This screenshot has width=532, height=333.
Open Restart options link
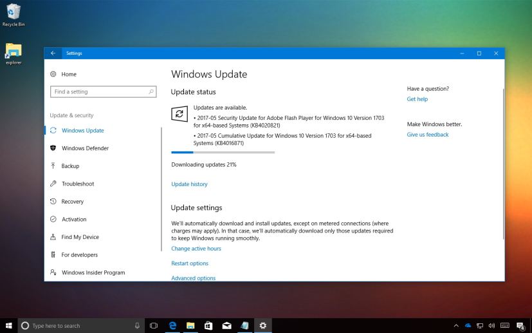point(190,263)
